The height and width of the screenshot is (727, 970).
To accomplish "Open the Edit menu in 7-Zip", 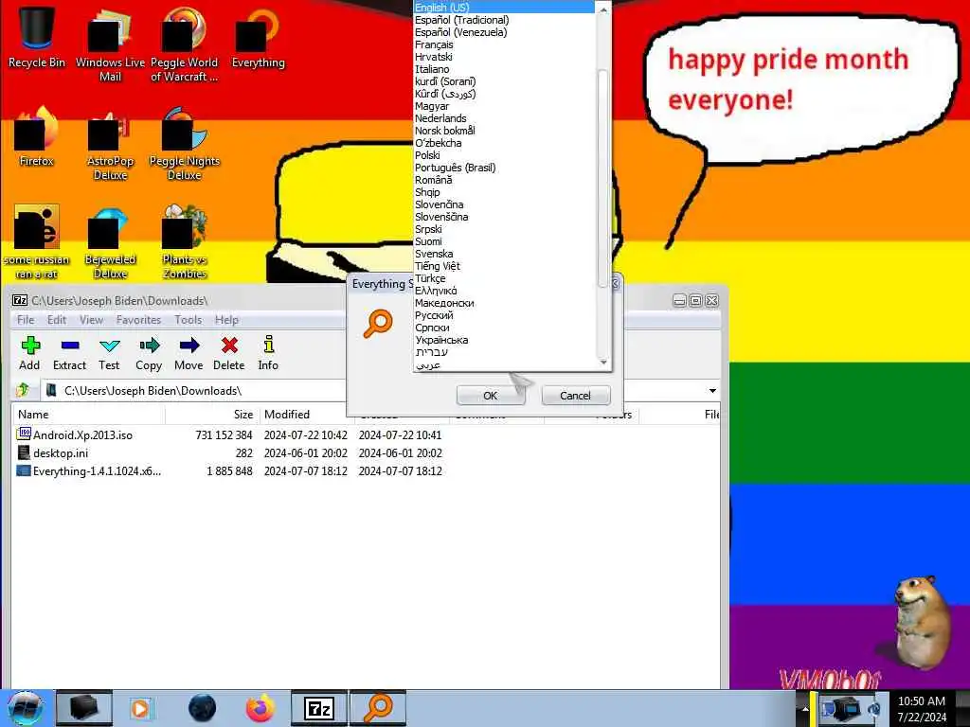I will coord(56,320).
